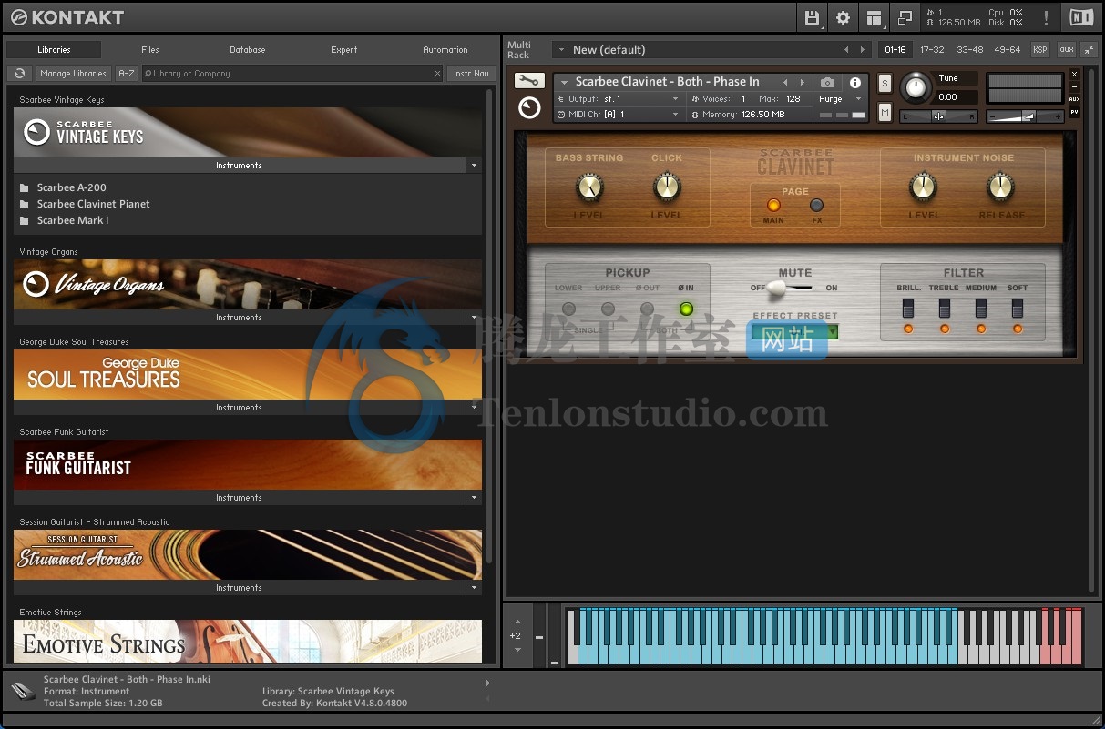Click the Click level knob

point(667,187)
